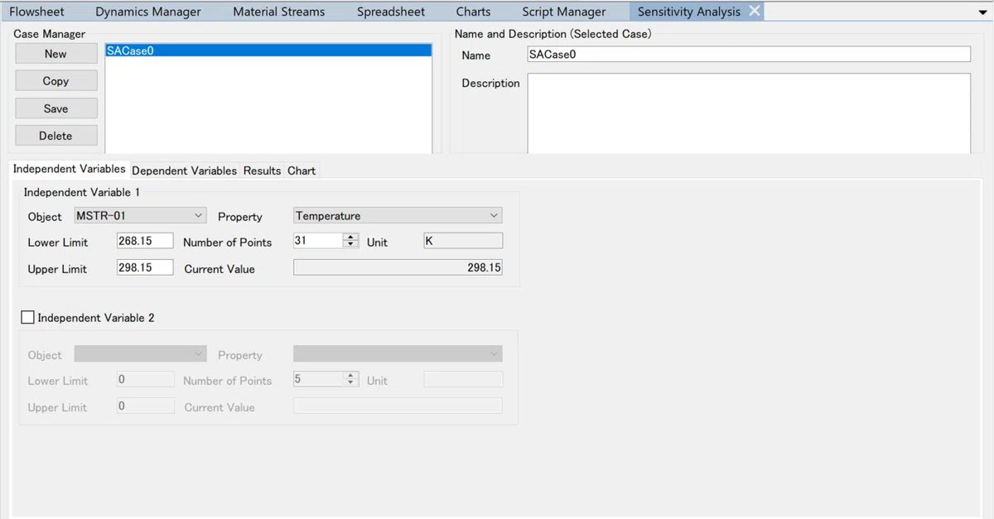Image resolution: width=994 pixels, height=519 pixels.
Task: Select the Independent Variables tab
Action: 70,169
